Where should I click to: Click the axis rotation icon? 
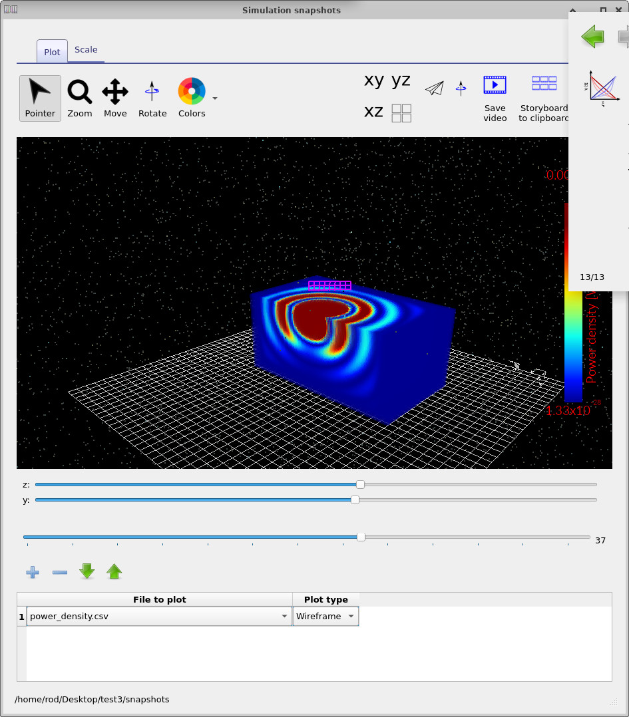pos(461,88)
